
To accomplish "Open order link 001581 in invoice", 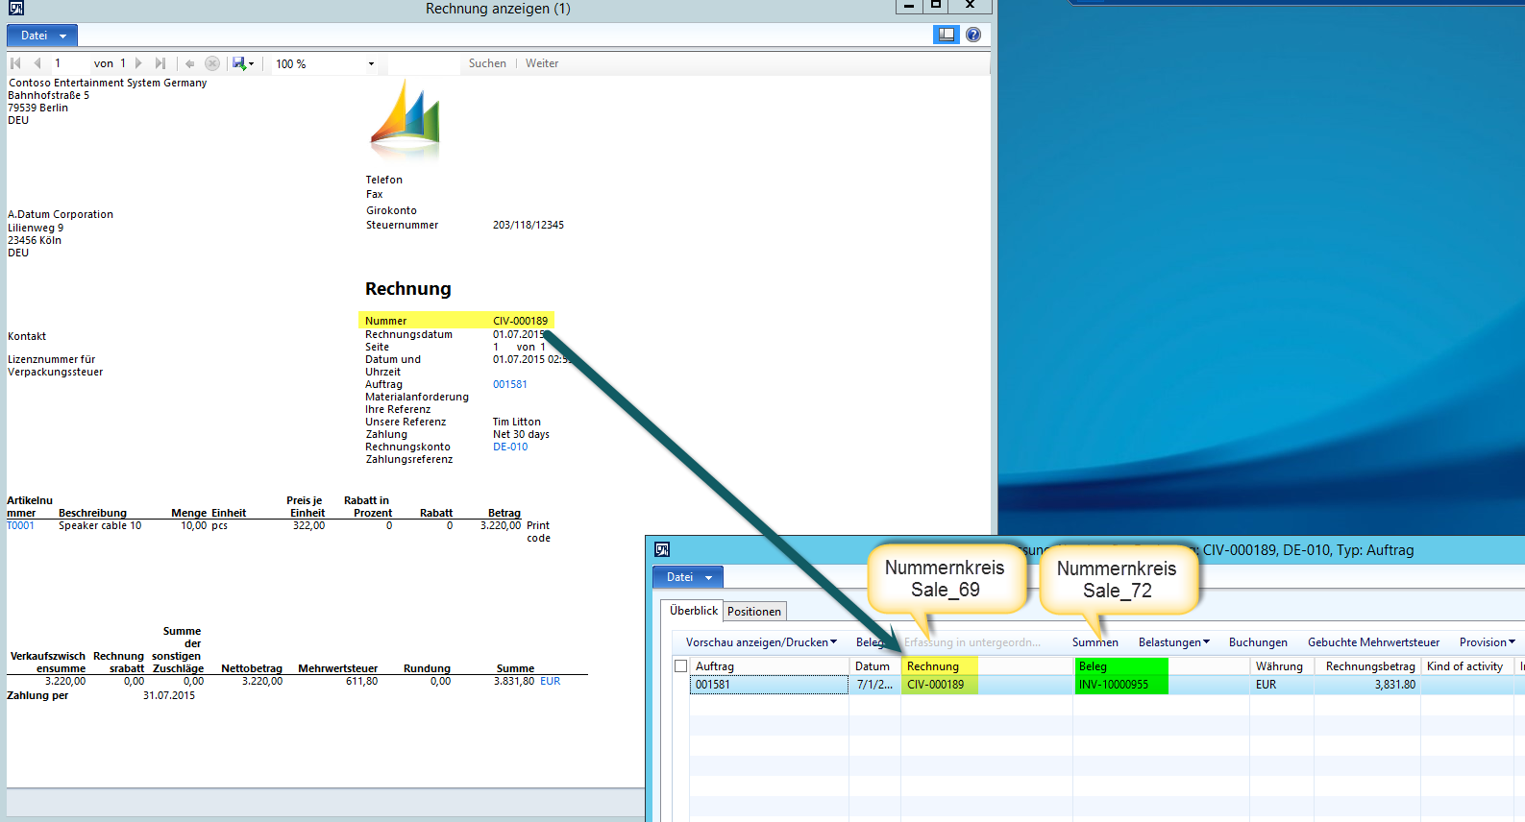I will (x=509, y=384).
